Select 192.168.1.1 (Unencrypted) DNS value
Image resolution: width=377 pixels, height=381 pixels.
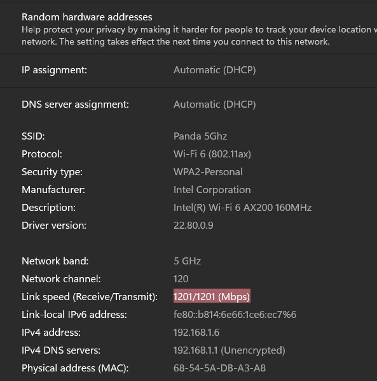tap(229, 350)
